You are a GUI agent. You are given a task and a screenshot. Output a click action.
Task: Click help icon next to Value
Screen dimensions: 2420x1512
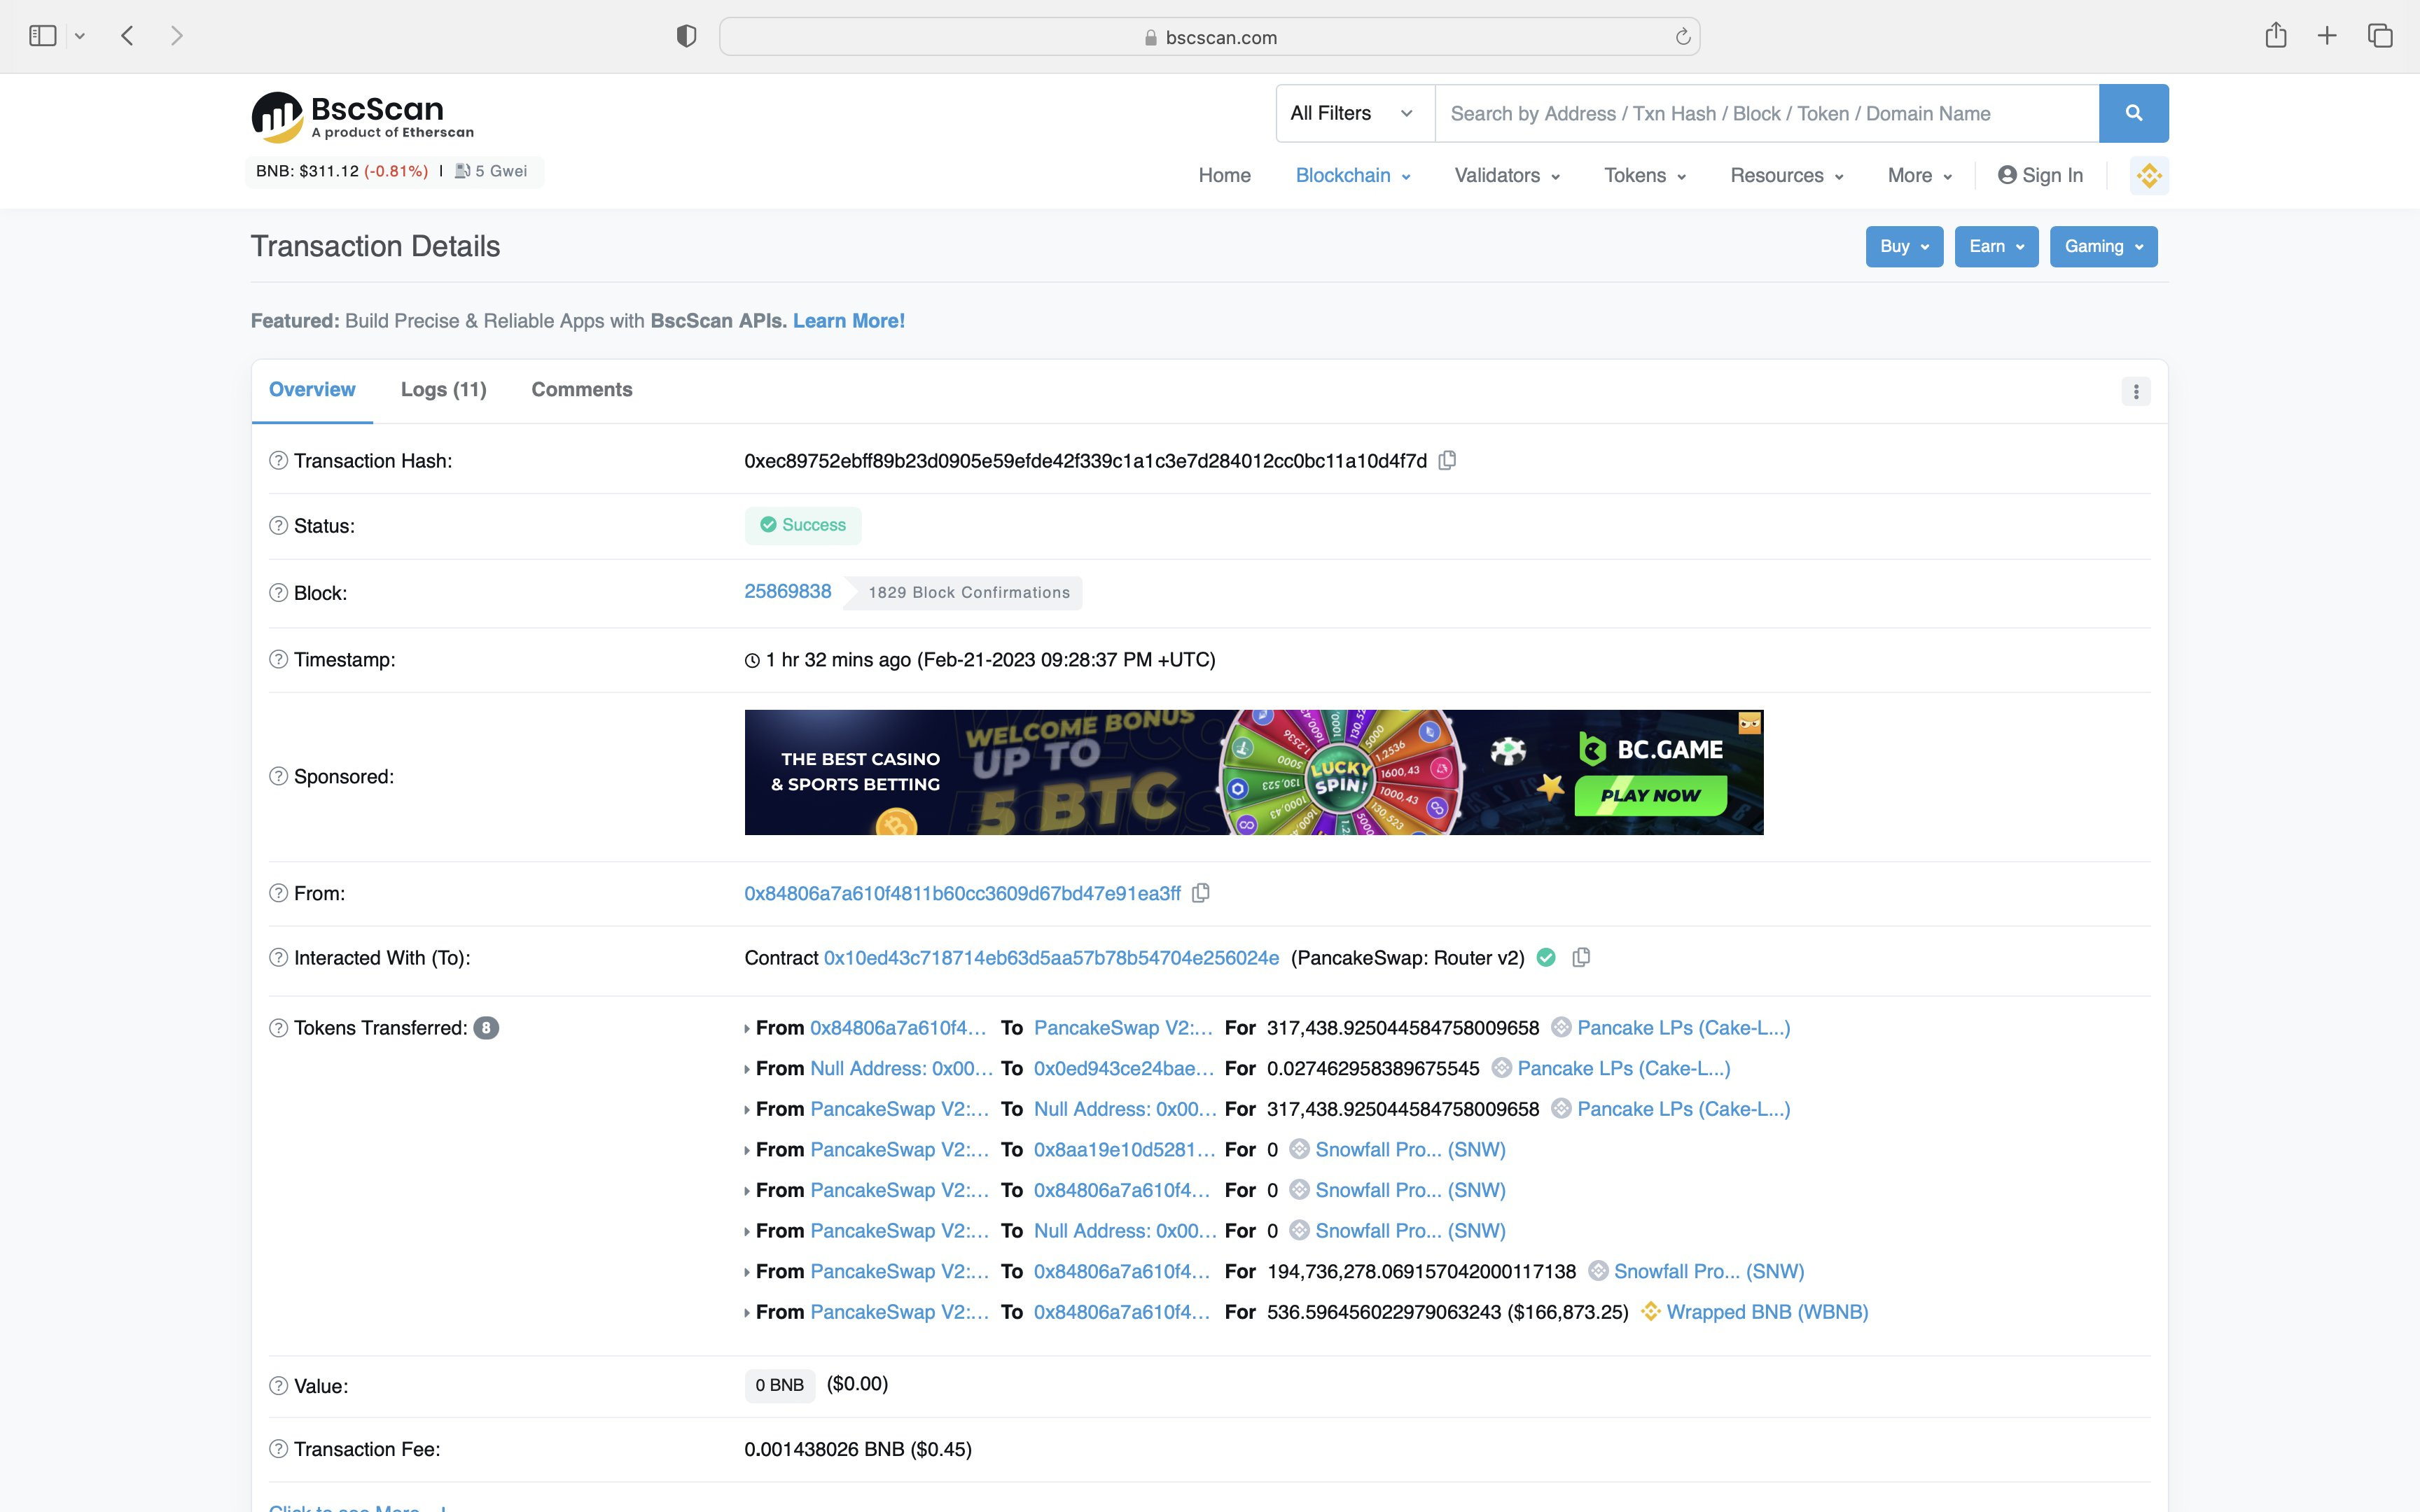coord(279,1385)
